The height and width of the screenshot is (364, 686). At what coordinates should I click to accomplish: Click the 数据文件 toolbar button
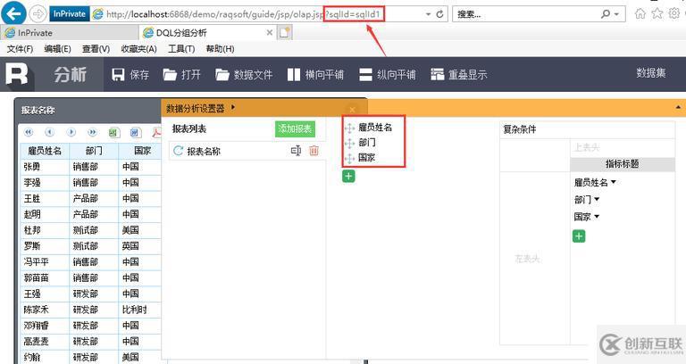click(x=244, y=75)
